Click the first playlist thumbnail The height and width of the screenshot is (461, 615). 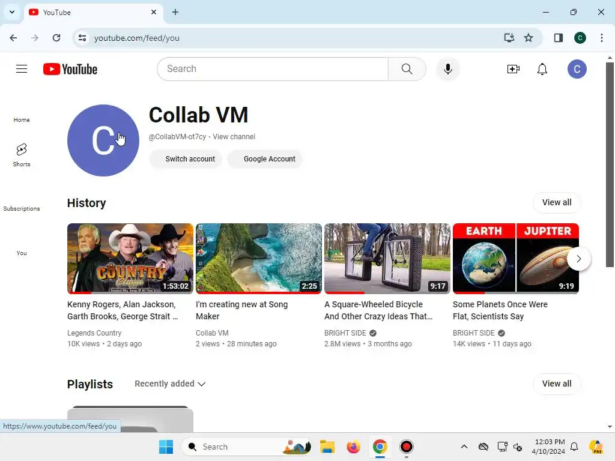click(130, 420)
